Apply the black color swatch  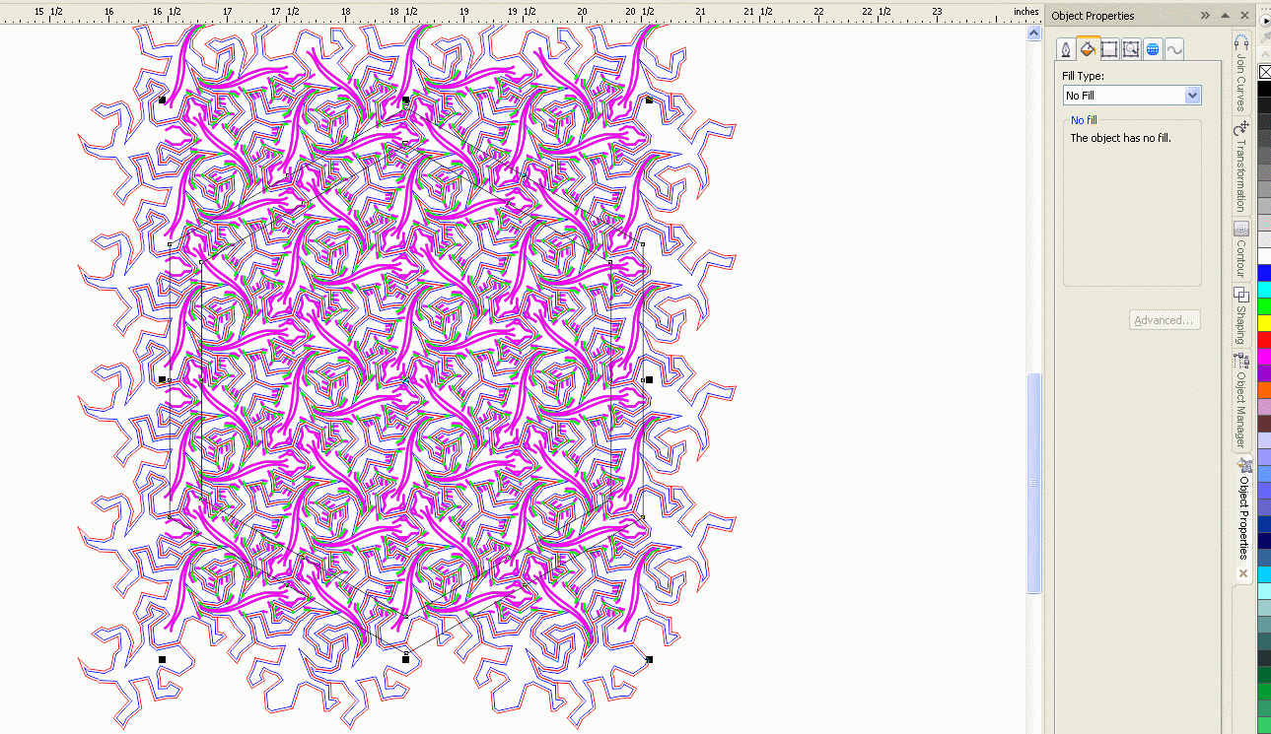coord(1265,89)
